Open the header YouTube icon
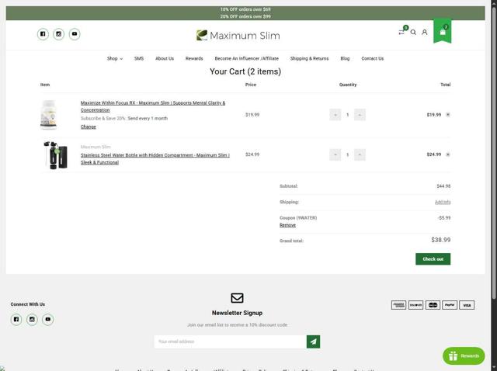 75,34
